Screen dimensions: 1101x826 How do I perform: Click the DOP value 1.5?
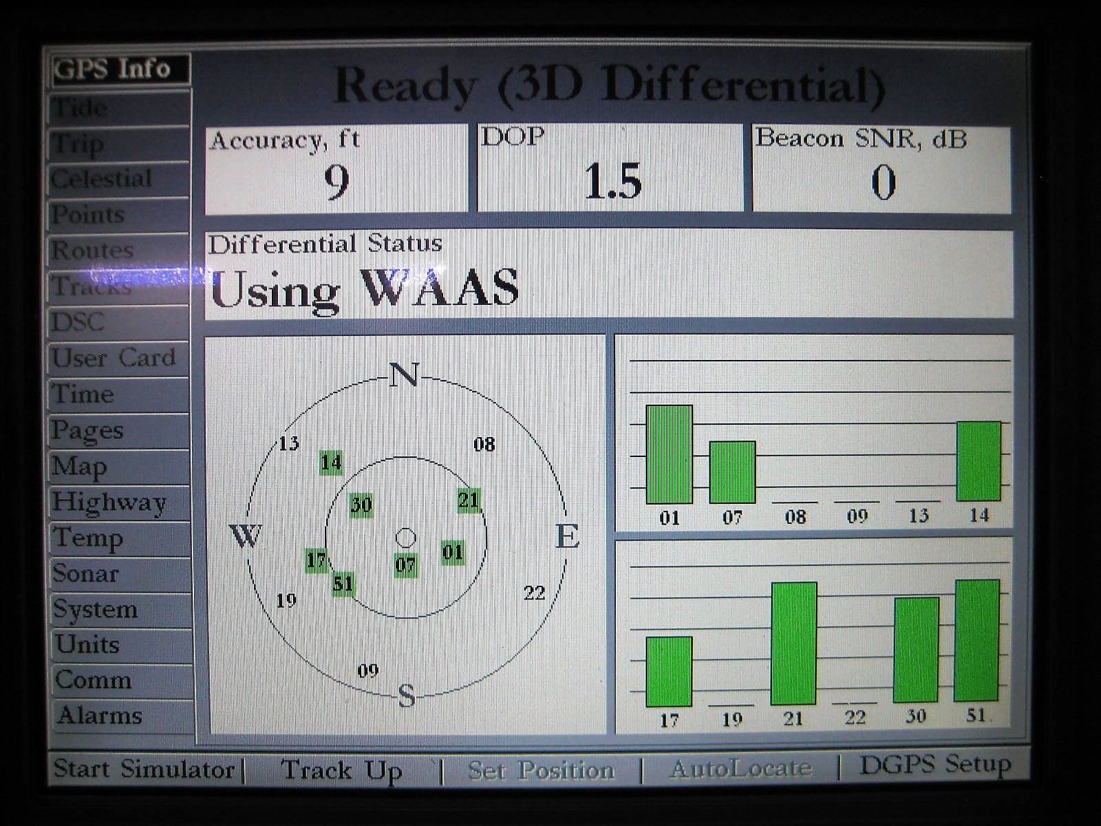pos(612,182)
